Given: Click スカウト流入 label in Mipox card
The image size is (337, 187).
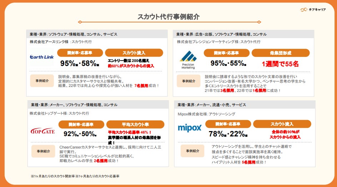Looking at the screenshot, I should 282,124.
